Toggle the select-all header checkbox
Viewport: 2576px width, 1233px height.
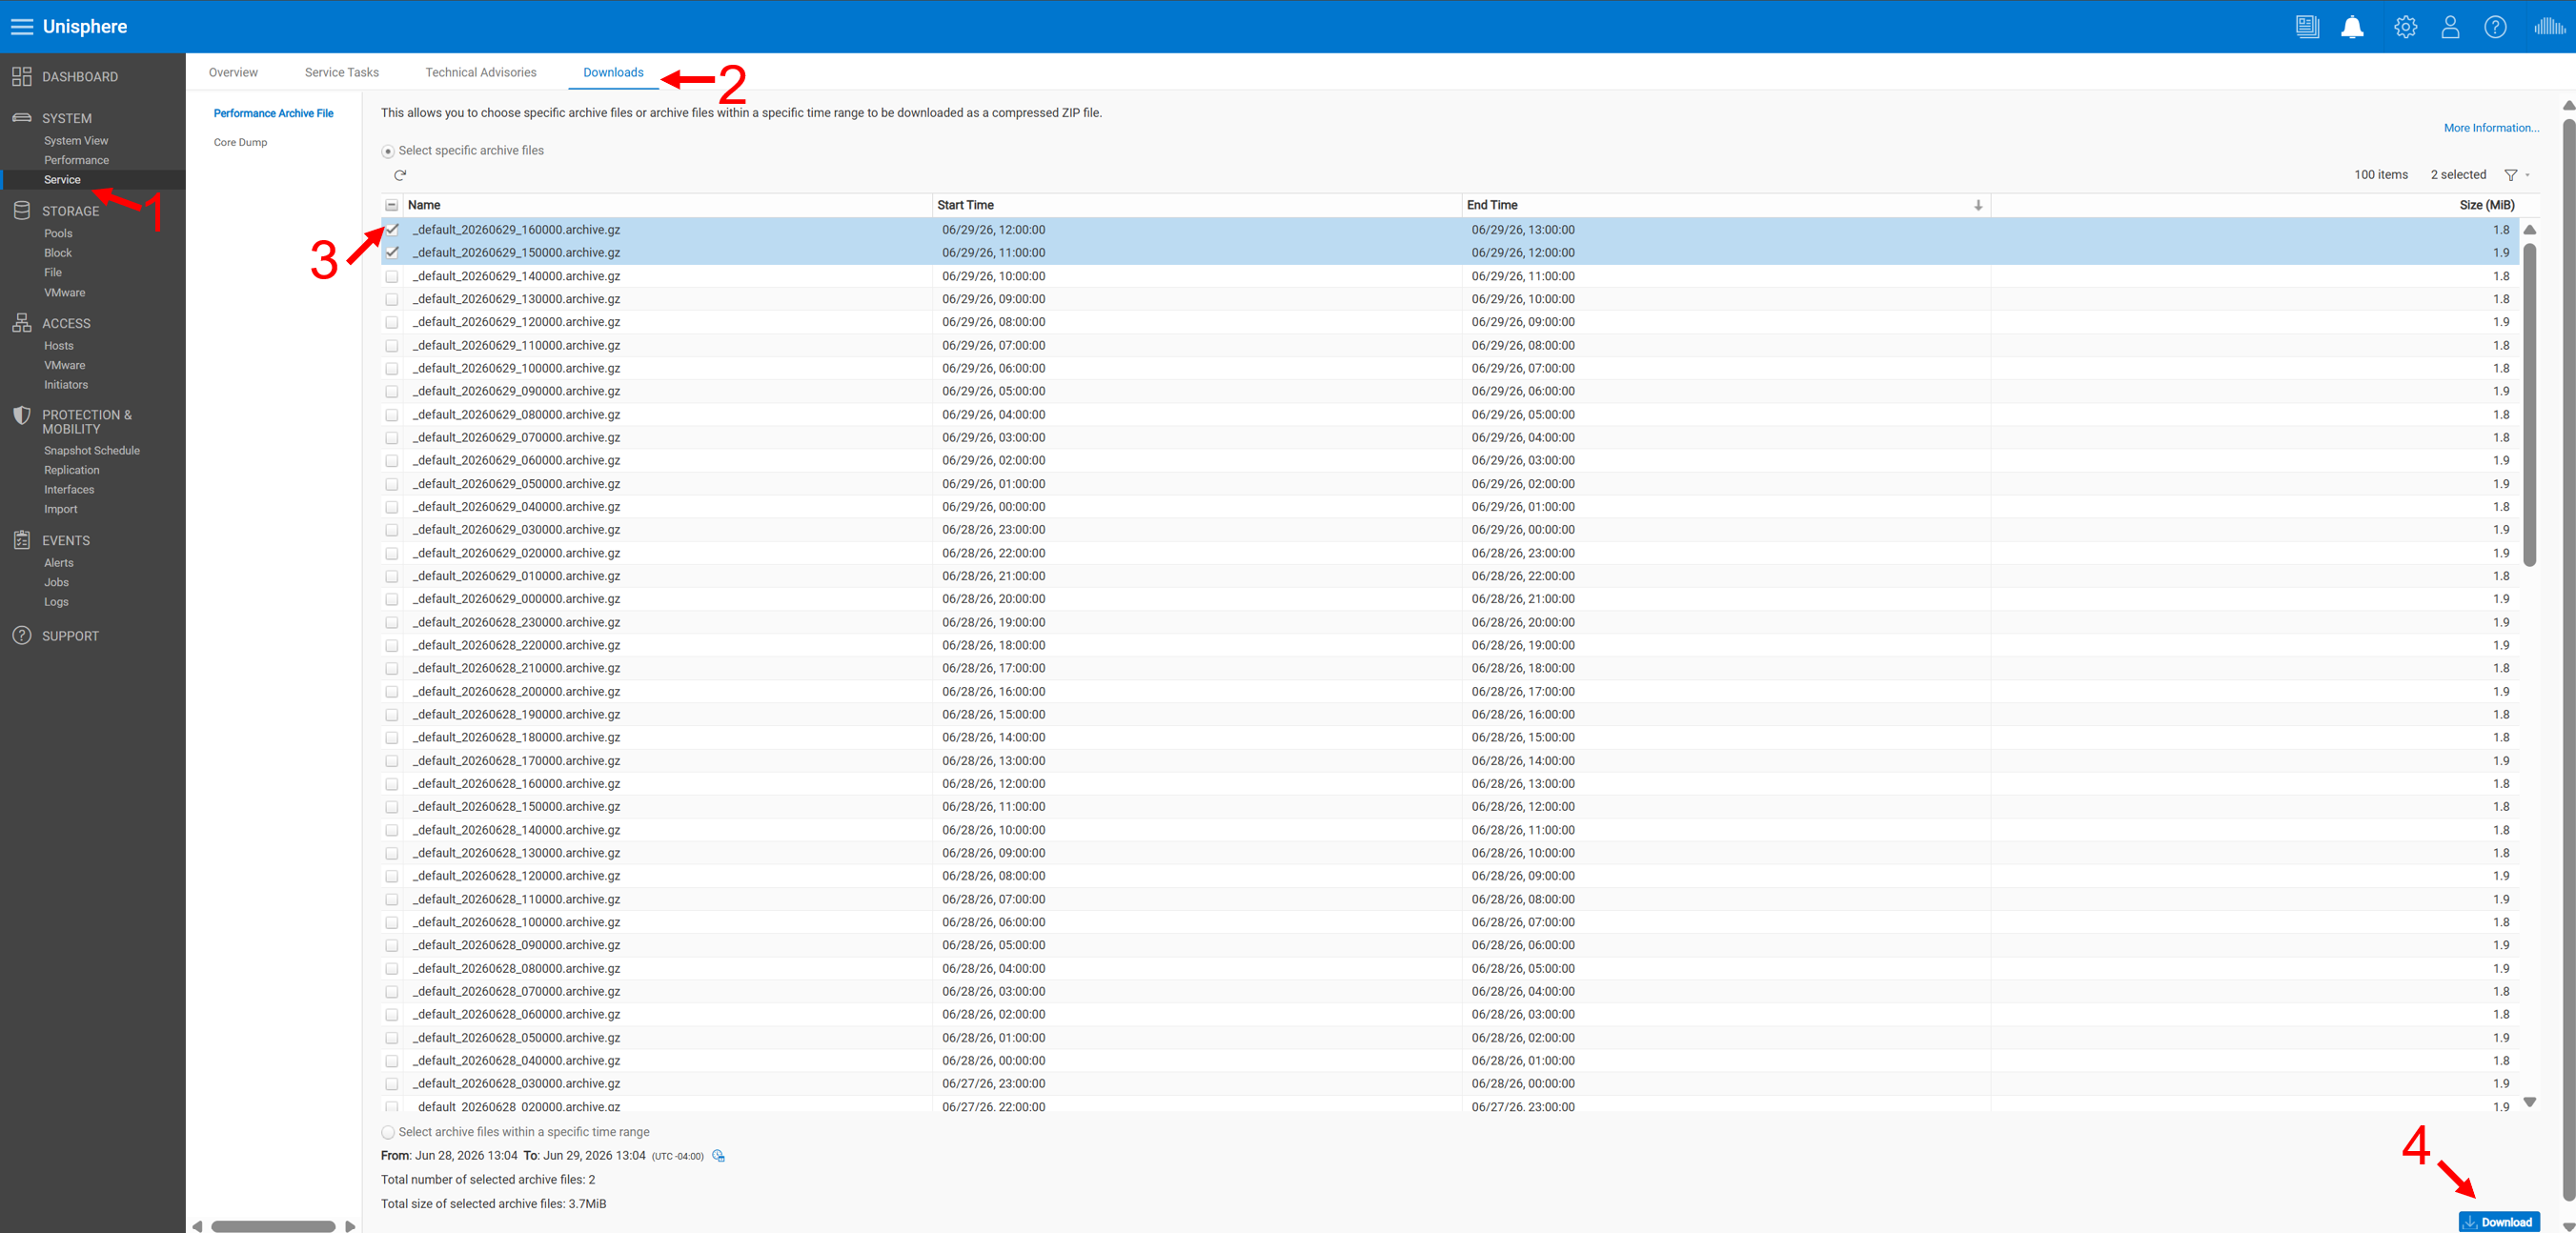(392, 205)
